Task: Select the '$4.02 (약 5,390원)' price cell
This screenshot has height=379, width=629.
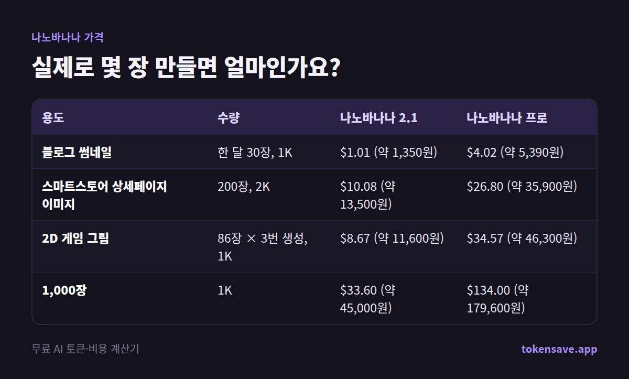Action: tap(515, 153)
